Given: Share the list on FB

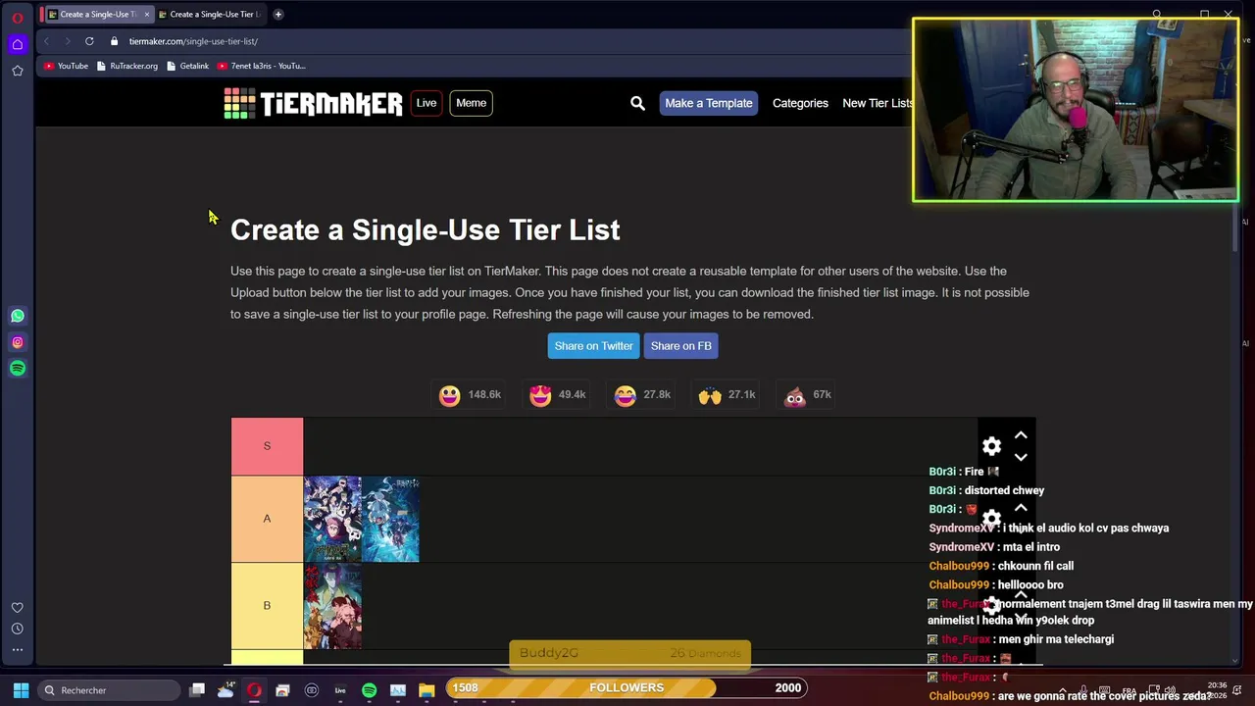Looking at the screenshot, I should tap(681, 345).
